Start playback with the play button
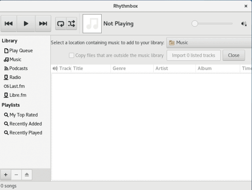Screen dimensions: 252x190 point(26,23)
